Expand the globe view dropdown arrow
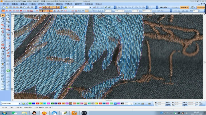Screen dimensions: 206x115 click(x=195, y=7)
